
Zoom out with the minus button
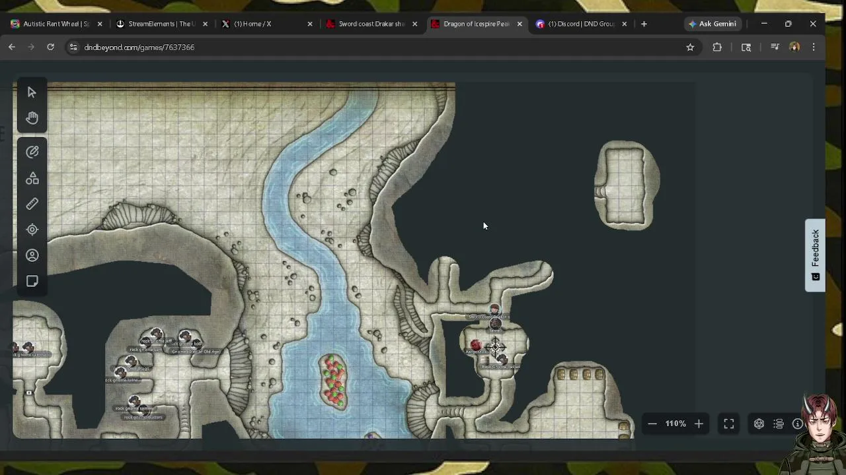(652, 424)
